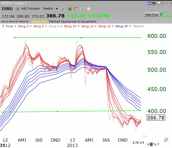Click the upper green line's middle handle
172x148 pixels.
(x=81, y=38)
